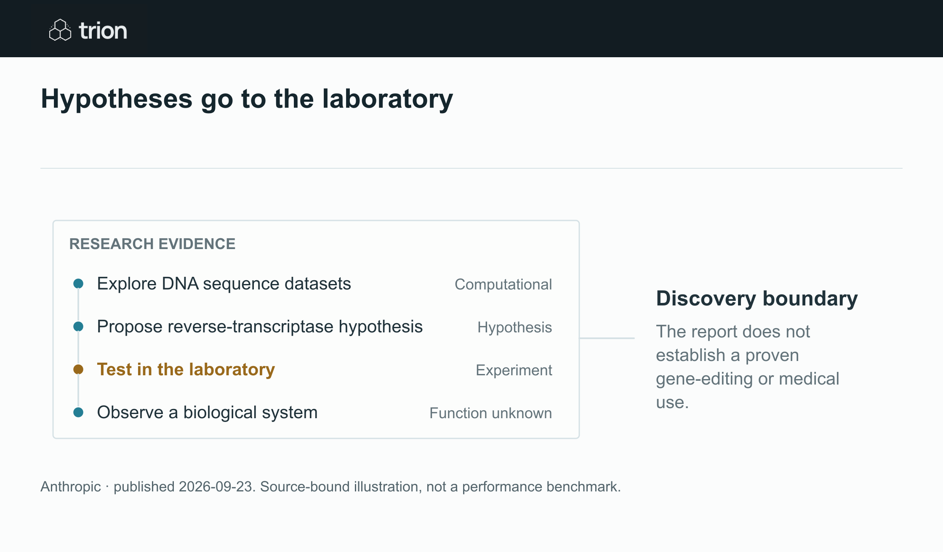Viewport: 943px width, 552px height.
Task: Click the teal marker beside 'Observe a biological system'
Action: (x=78, y=412)
